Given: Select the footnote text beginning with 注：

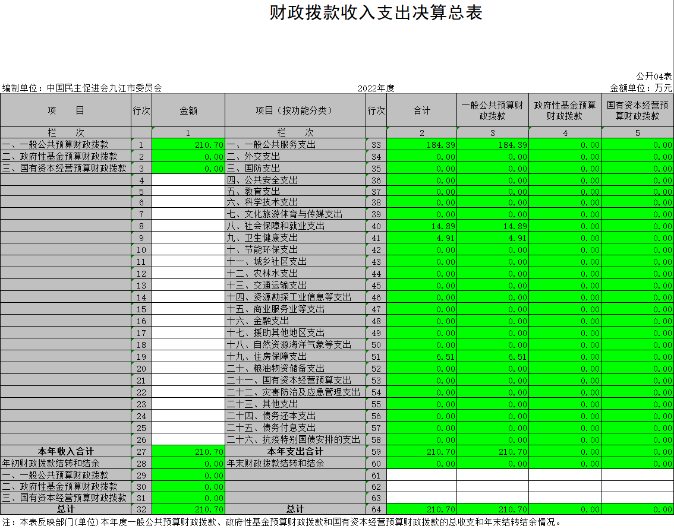Looking at the screenshot, I should tap(281, 522).
